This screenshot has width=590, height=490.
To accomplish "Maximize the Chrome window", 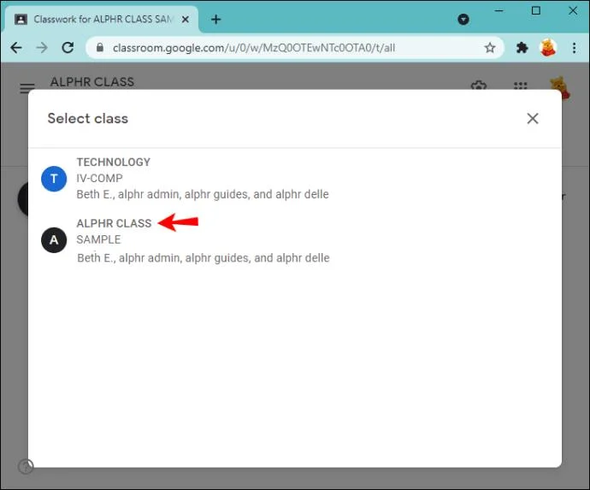I will click(x=536, y=11).
